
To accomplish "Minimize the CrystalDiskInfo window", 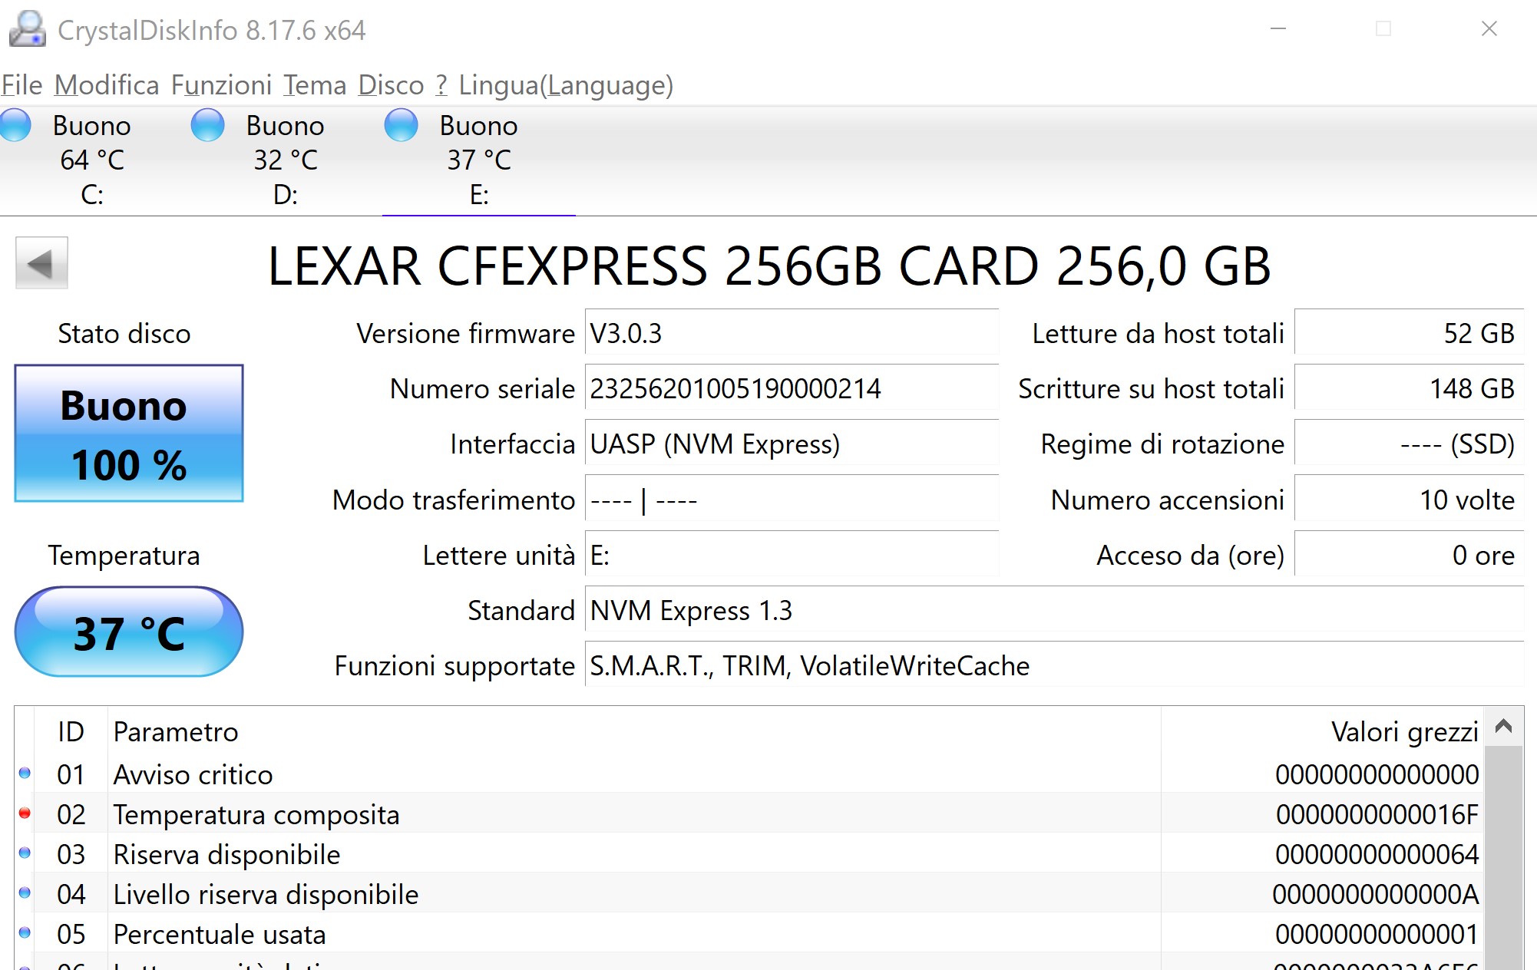I will [1278, 29].
